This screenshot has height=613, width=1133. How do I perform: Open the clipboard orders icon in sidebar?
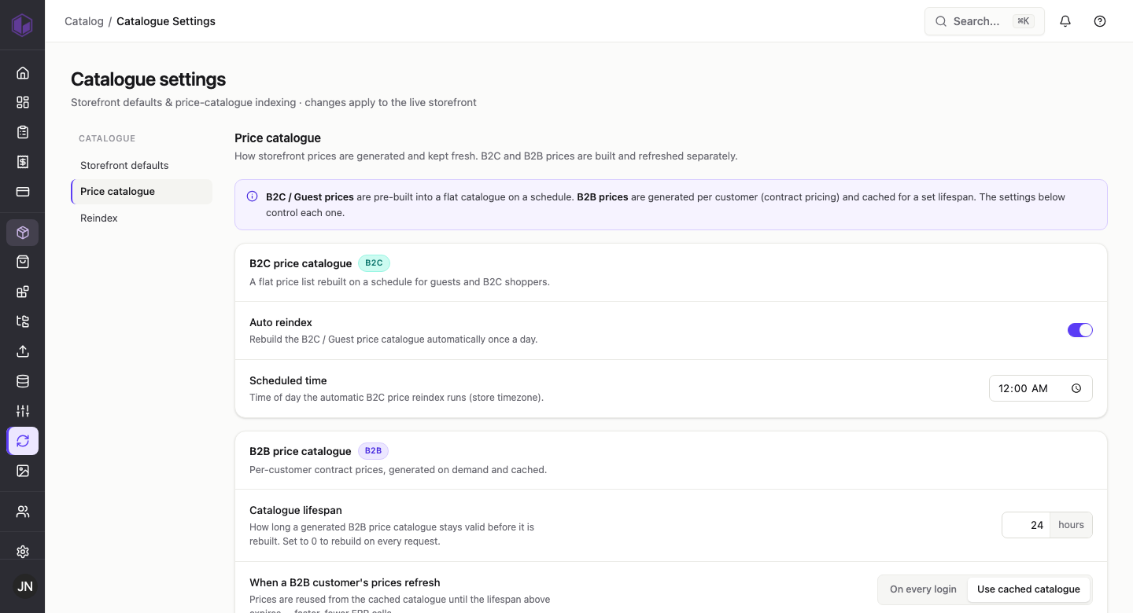(x=23, y=132)
